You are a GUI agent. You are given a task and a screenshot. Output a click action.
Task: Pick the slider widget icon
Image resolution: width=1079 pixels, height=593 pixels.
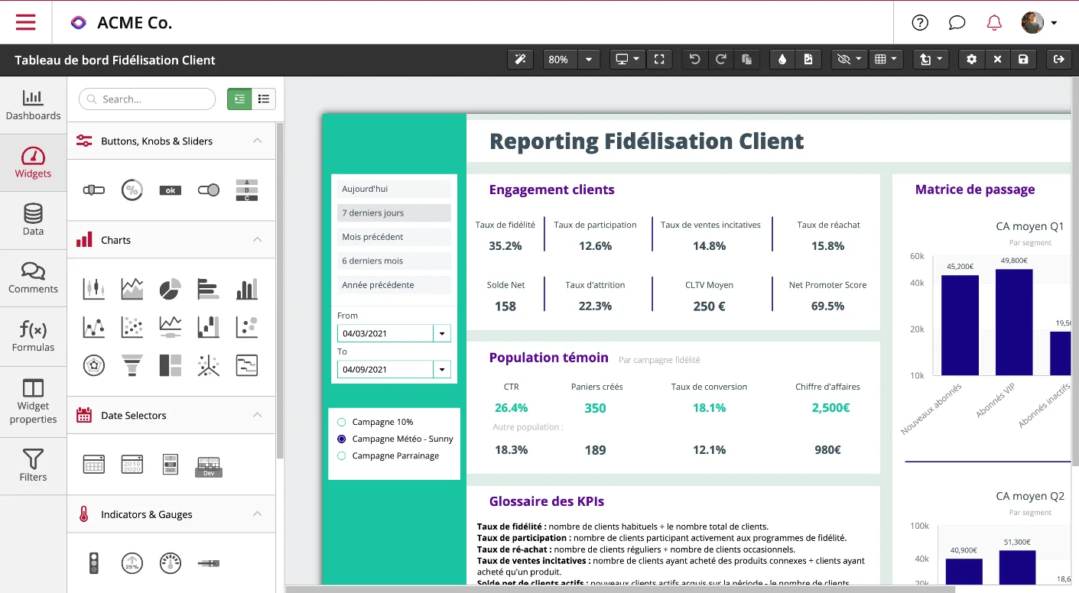click(94, 190)
